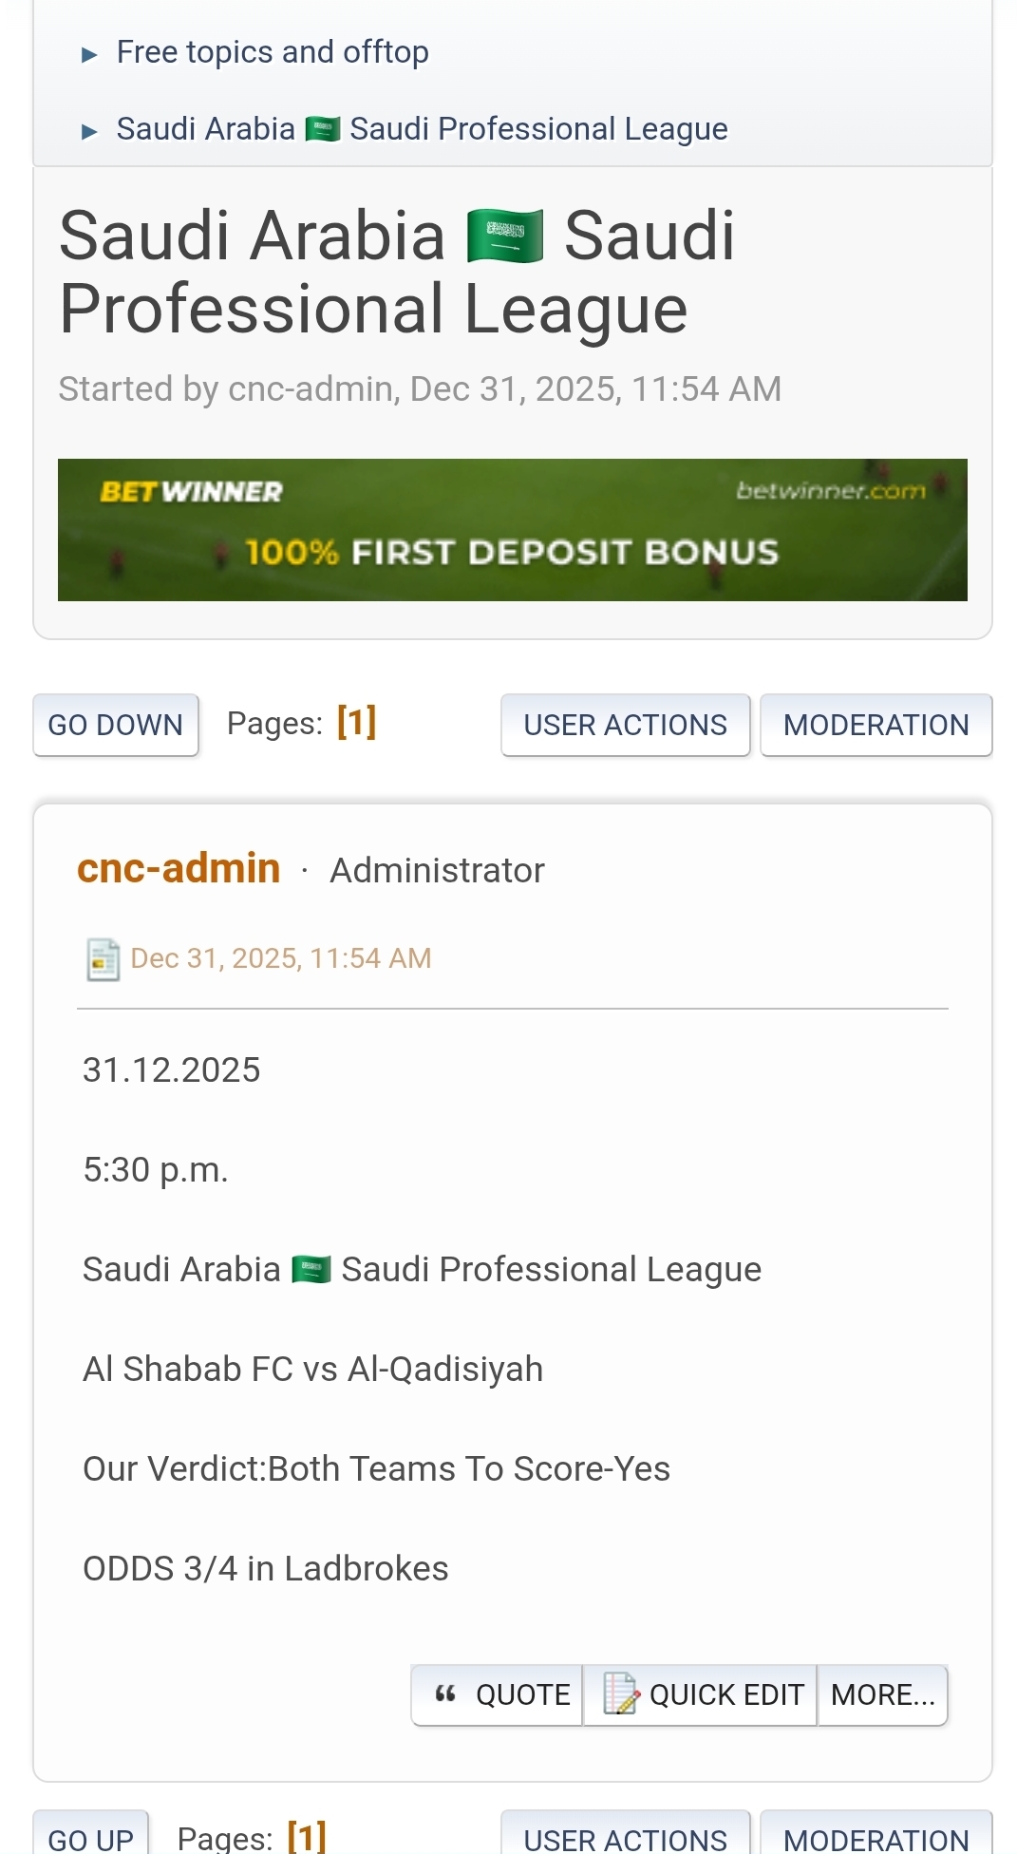Click the post document icon beside date

coord(103,959)
